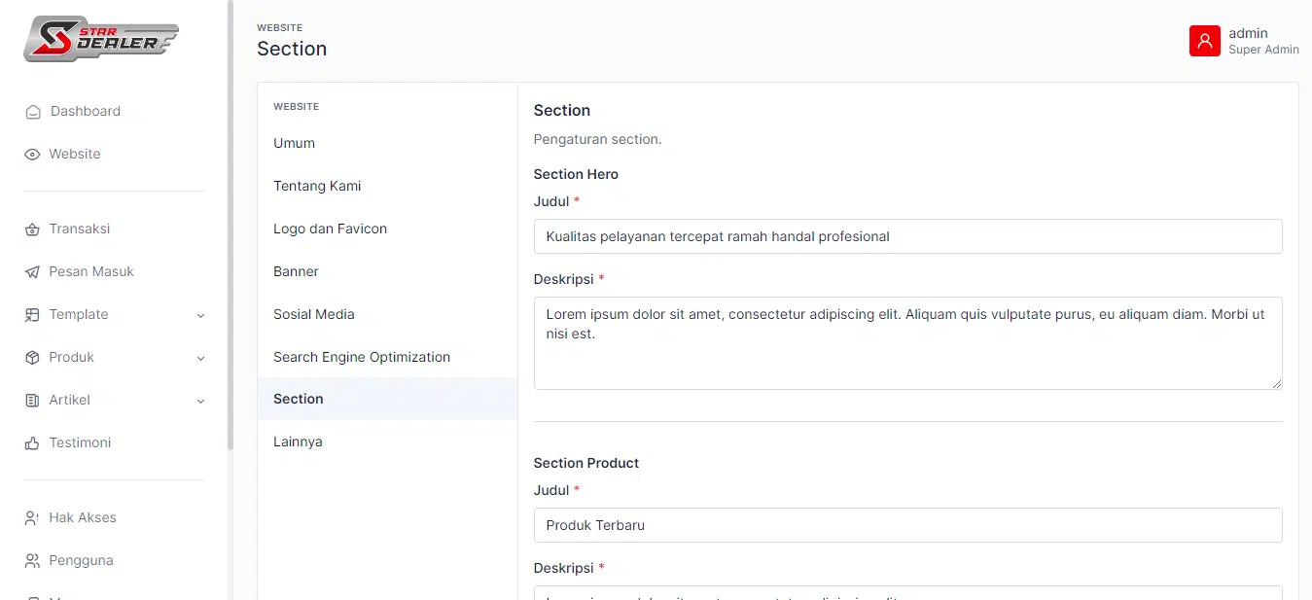Open the Sosial Media settings

[313, 314]
